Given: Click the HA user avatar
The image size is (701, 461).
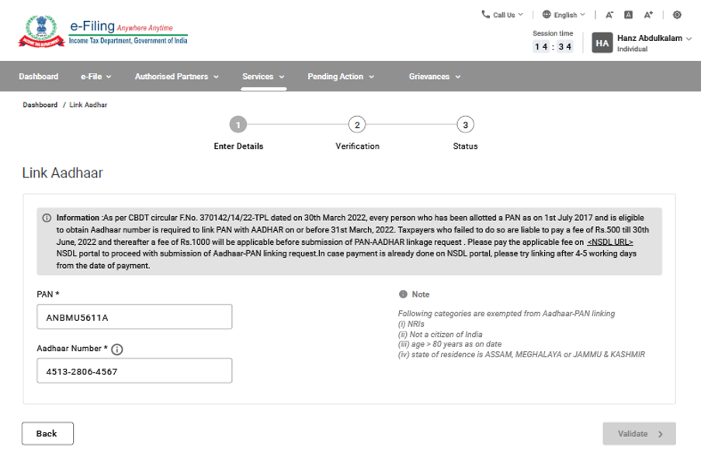Looking at the screenshot, I should tap(602, 43).
